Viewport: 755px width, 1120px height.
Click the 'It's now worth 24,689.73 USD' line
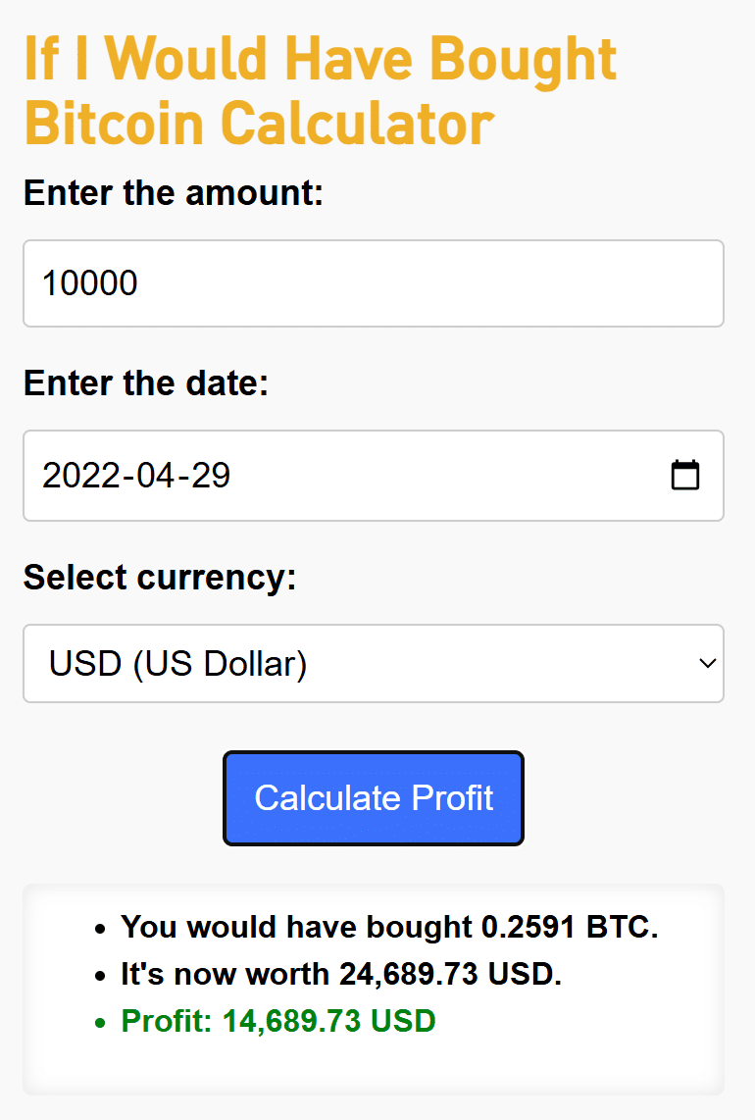point(340,974)
